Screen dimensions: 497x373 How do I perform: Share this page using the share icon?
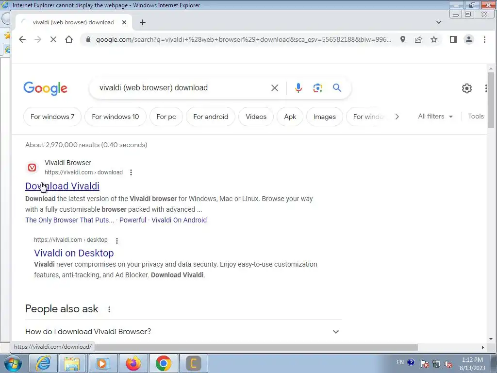pos(418,39)
